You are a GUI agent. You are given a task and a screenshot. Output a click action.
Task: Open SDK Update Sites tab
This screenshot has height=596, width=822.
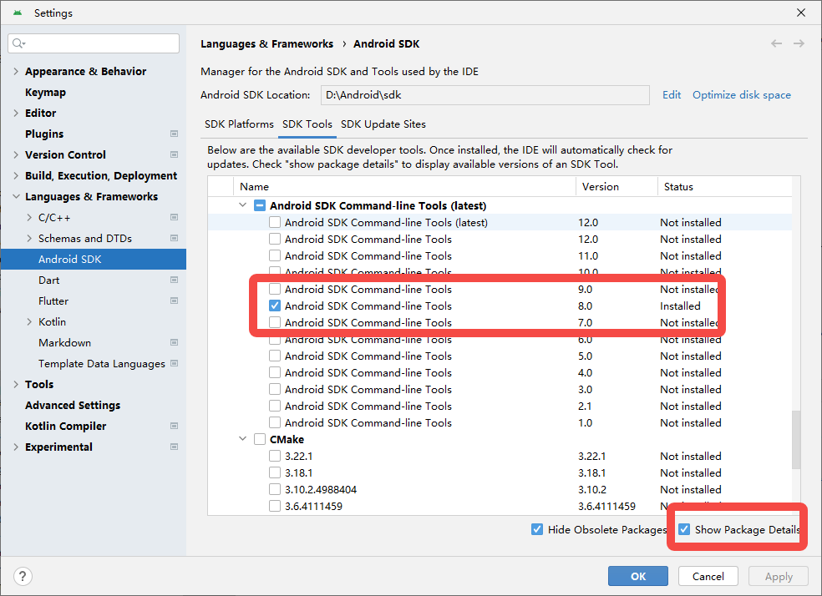(383, 124)
